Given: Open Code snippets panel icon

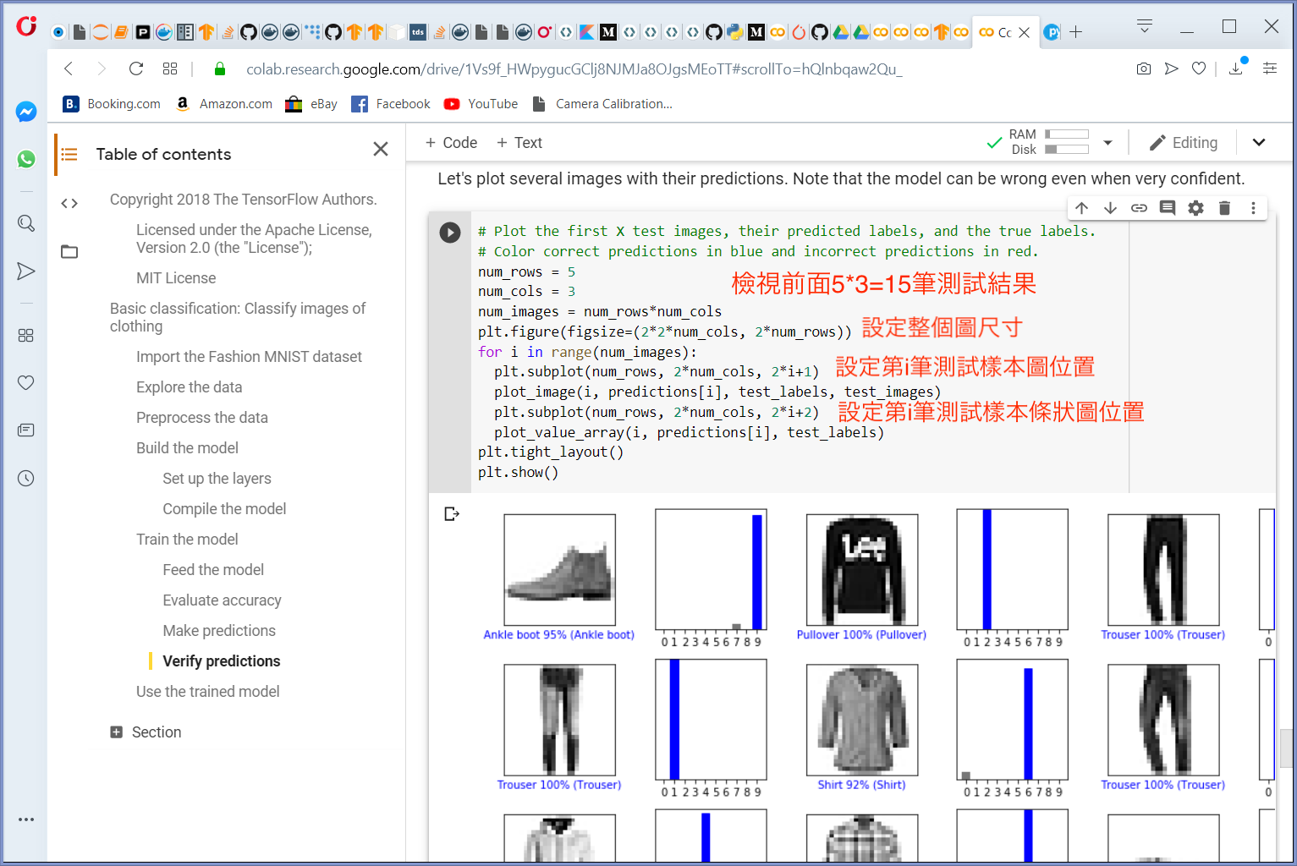Looking at the screenshot, I should [69, 203].
